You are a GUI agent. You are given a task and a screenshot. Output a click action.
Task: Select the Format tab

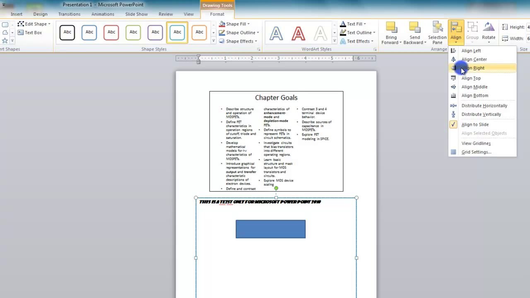point(217,14)
